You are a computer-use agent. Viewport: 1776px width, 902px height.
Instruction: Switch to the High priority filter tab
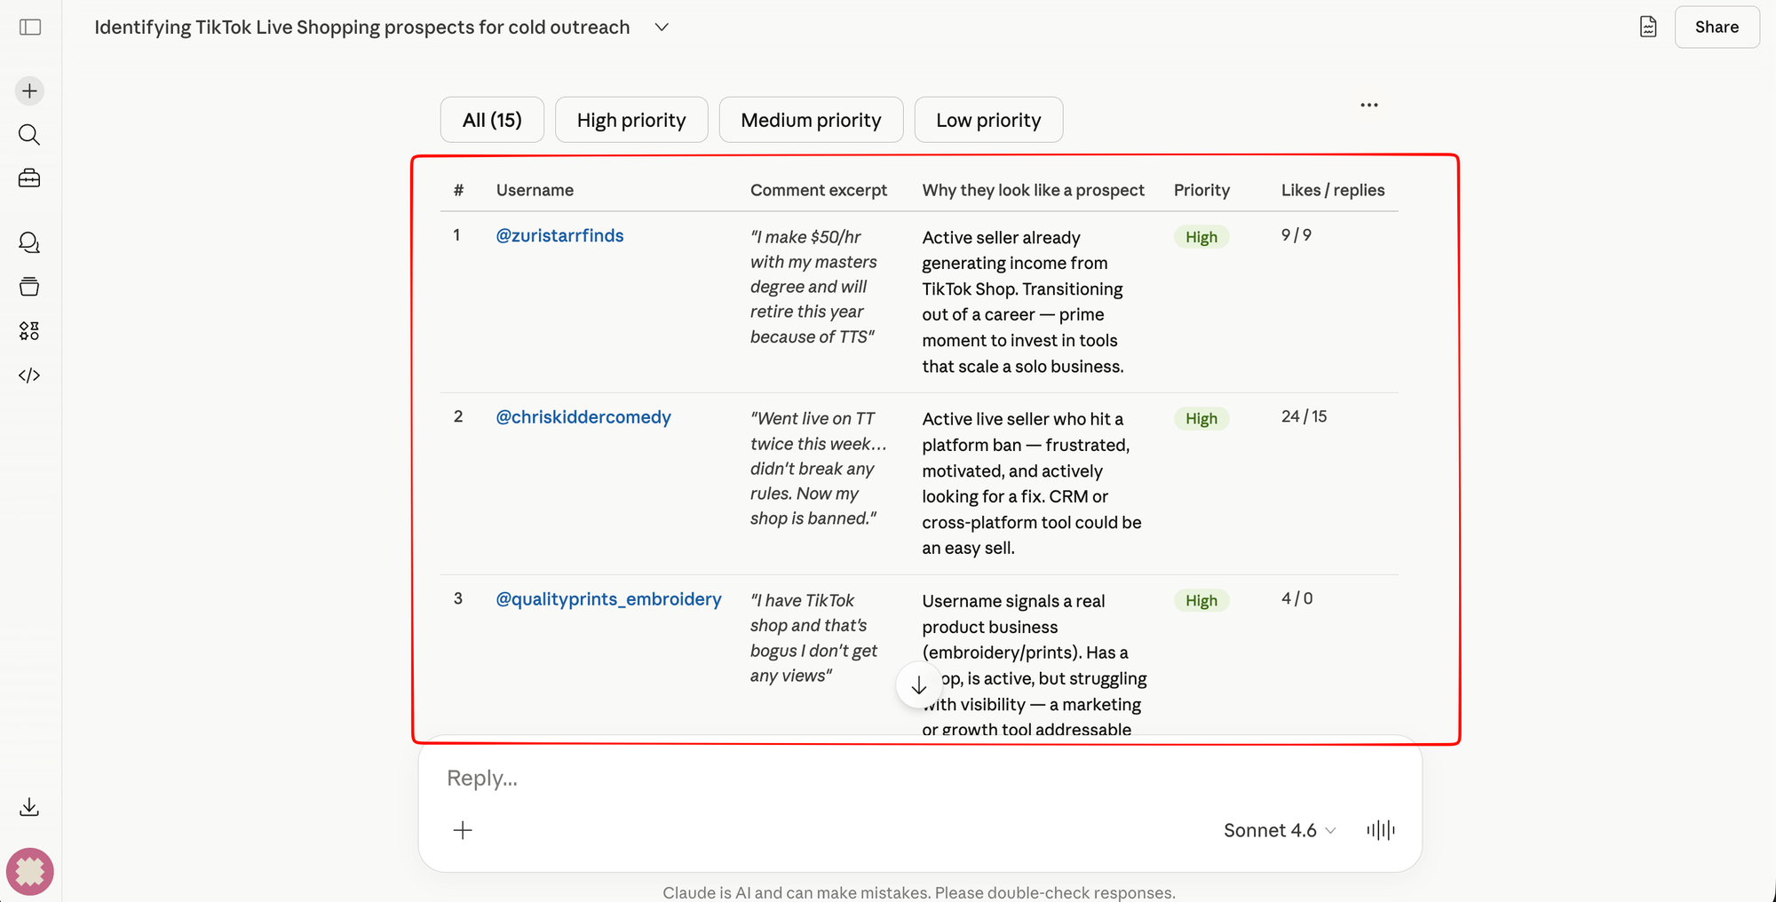[x=631, y=119]
